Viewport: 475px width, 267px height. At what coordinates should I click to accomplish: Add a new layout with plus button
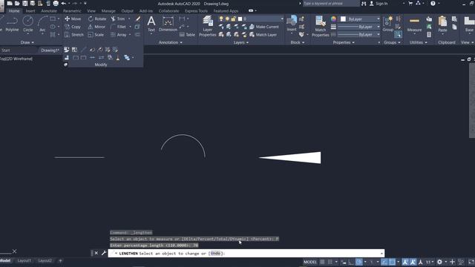coord(60,260)
